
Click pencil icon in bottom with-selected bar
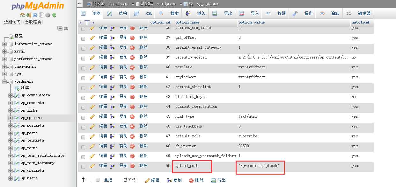point(147,180)
